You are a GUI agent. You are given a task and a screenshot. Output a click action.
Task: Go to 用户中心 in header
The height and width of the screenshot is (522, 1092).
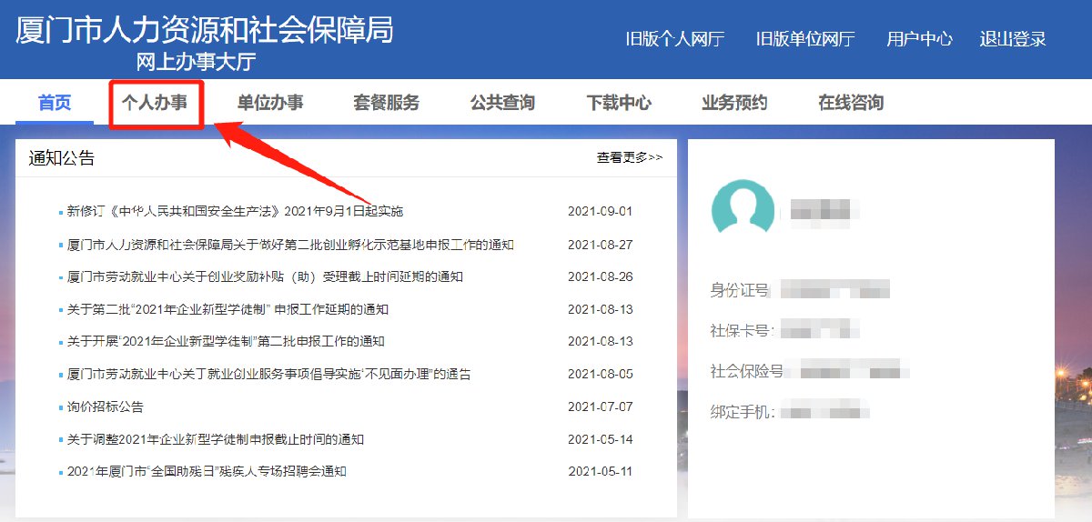(919, 39)
